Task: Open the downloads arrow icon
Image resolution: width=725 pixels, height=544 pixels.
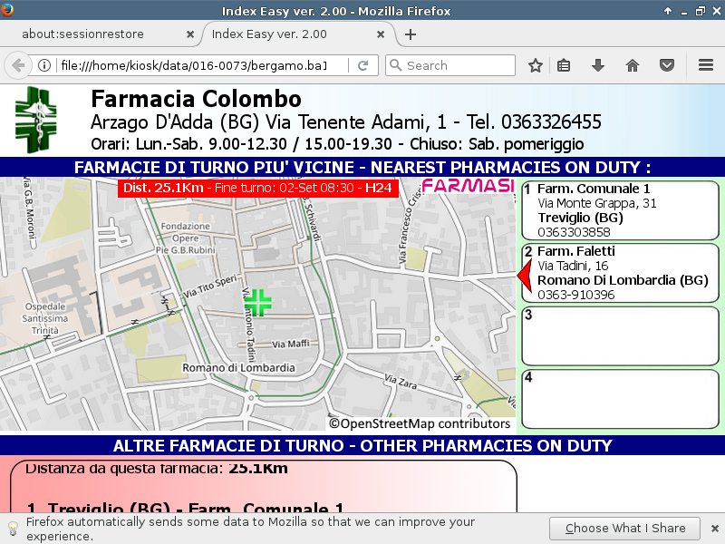Action: click(x=598, y=65)
